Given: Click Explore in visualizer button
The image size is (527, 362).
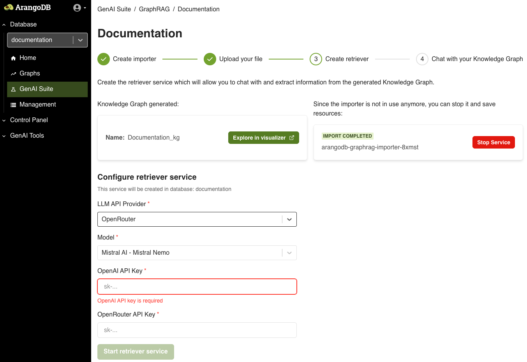Looking at the screenshot, I should (x=264, y=138).
